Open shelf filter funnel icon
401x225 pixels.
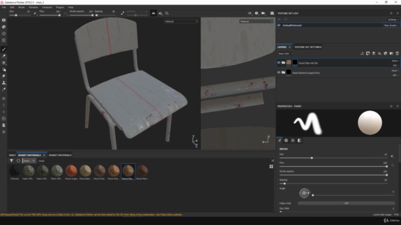11,161
